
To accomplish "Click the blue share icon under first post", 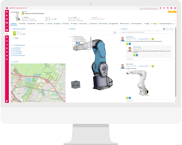I will 130,44.
